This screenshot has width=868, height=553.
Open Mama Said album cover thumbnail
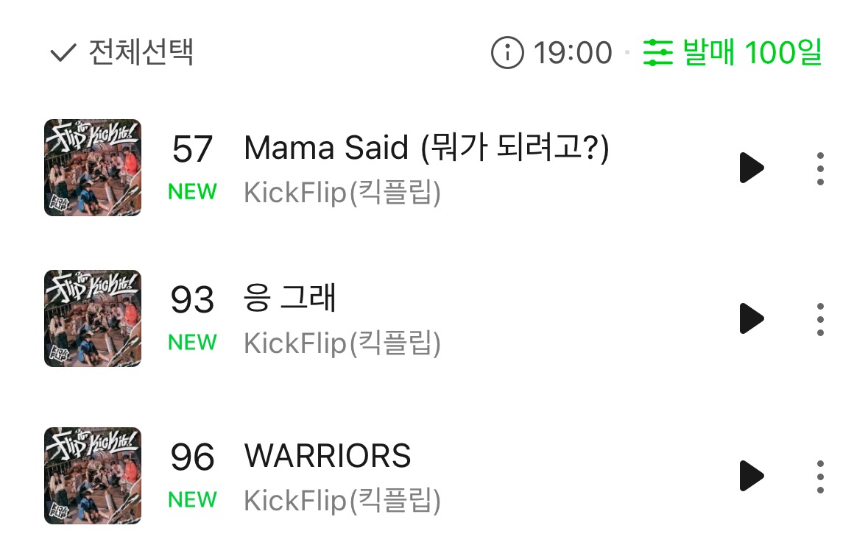(x=93, y=168)
